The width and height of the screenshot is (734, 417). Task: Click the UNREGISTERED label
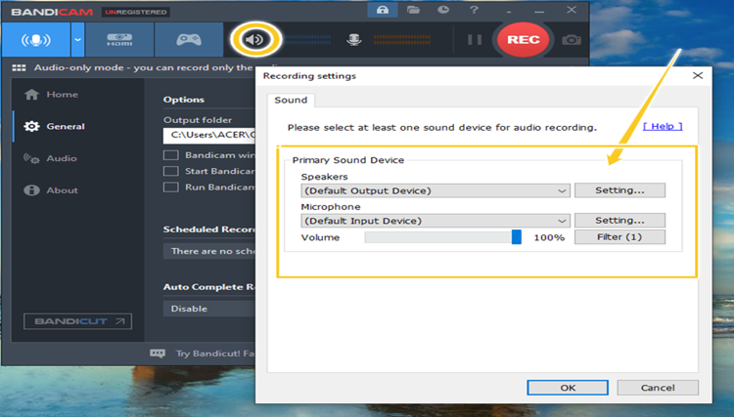click(136, 12)
